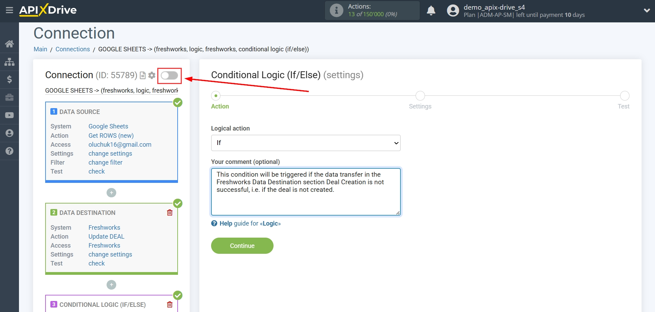This screenshot has height=312, width=655.
Task: Toggle the connection on/off switch
Action: 169,75
